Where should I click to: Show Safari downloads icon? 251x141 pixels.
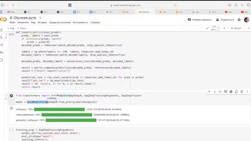point(229,5)
